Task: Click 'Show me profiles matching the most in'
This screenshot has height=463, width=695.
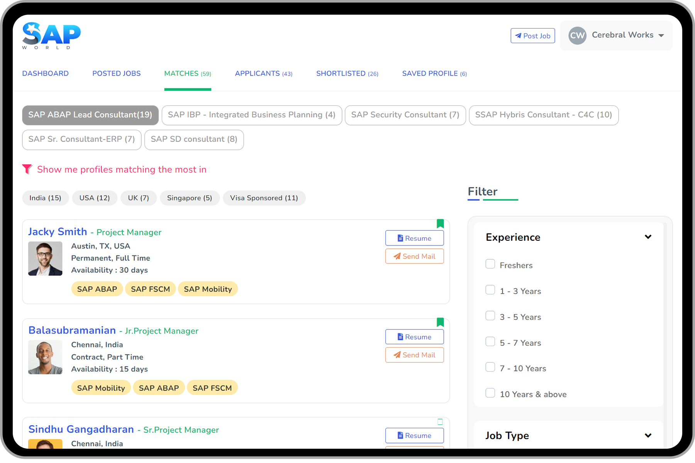Action: [122, 169]
